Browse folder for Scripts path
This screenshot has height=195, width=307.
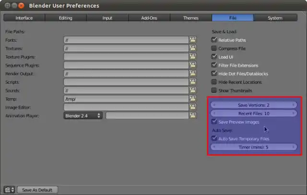pos(193,82)
